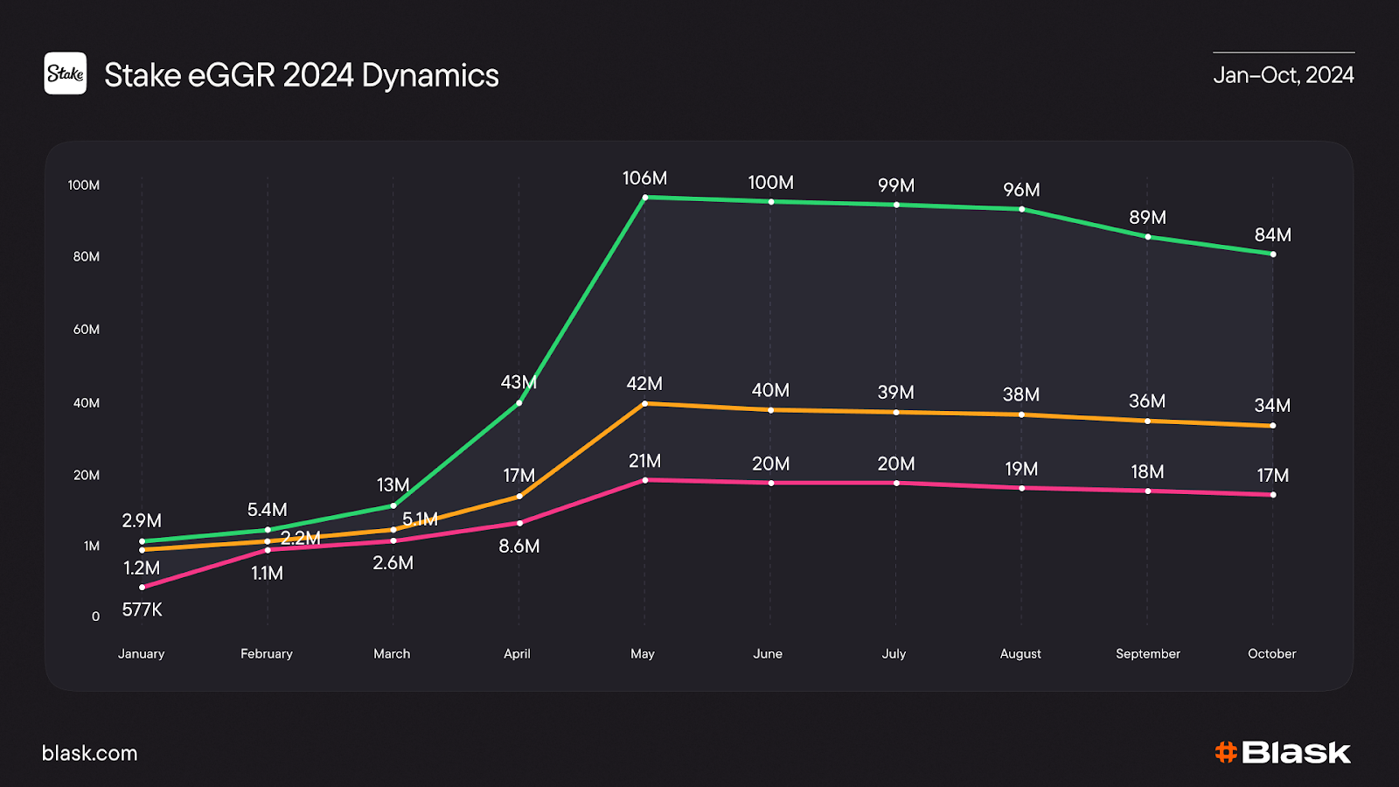The image size is (1399, 787).
Task: Pick the orange 34M point in October
Action: [x=1273, y=426]
